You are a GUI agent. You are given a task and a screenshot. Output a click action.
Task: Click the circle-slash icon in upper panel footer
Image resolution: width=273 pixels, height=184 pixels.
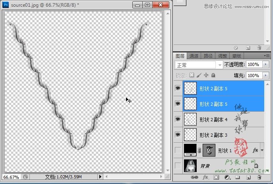pos(236,48)
